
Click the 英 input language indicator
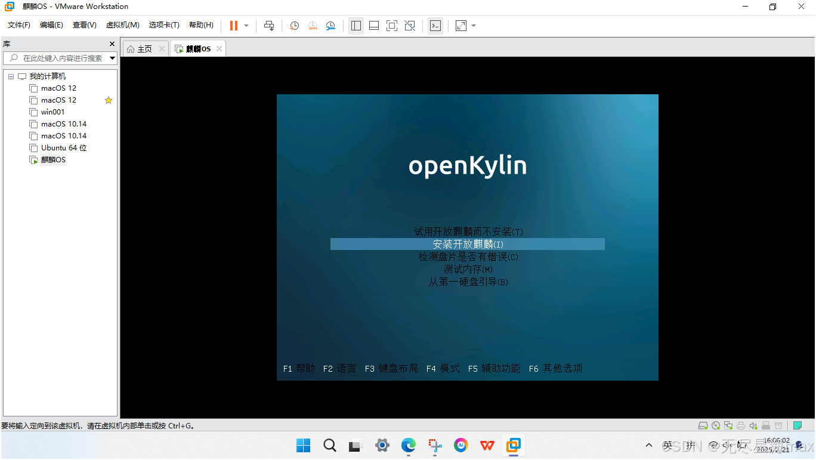coord(668,445)
